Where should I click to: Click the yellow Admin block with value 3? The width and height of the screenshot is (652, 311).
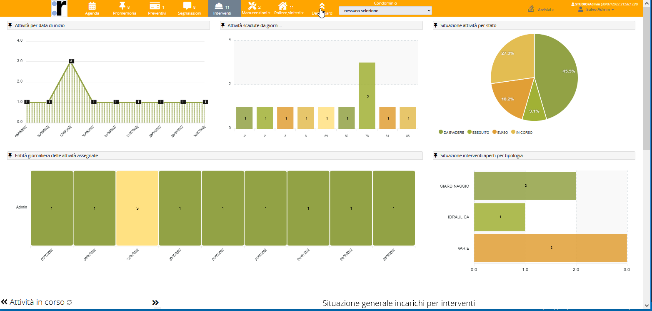click(137, 208)
